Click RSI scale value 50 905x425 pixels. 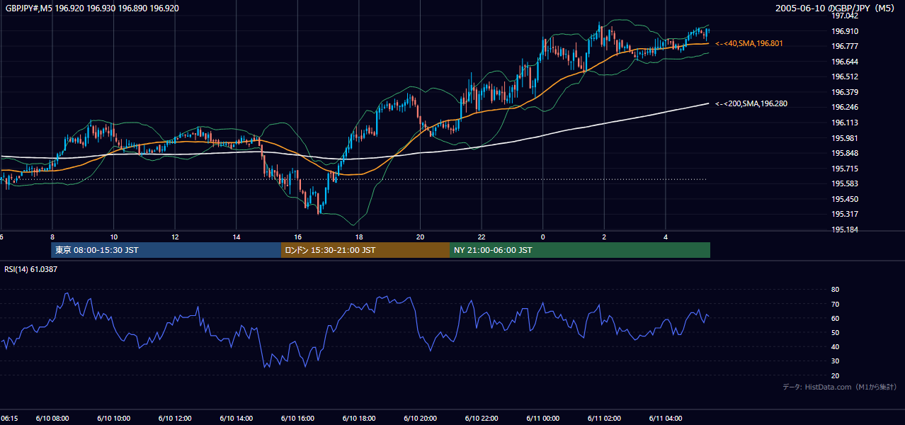tap(835, 332)
